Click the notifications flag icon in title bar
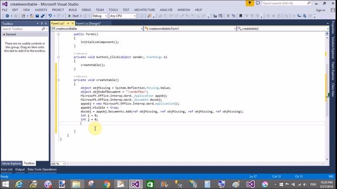Viewport: 337px width, 189px height. coord(250,3)
